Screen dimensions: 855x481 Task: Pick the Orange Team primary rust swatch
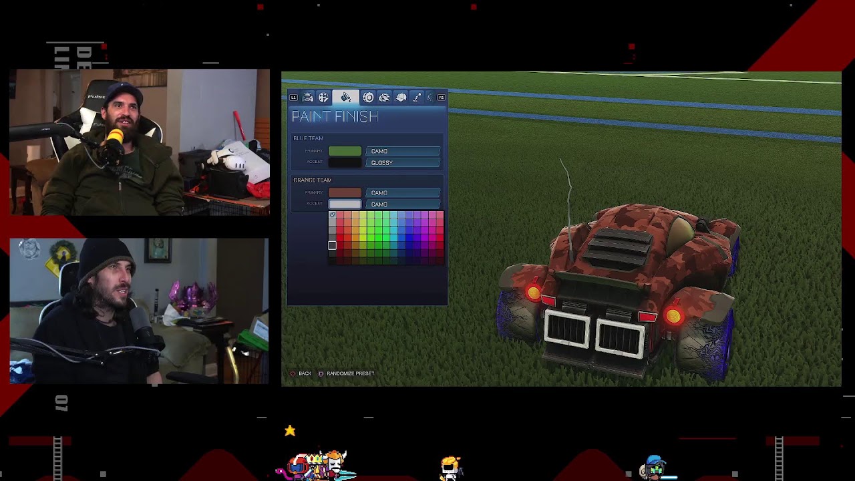click(x=345, y=192)
